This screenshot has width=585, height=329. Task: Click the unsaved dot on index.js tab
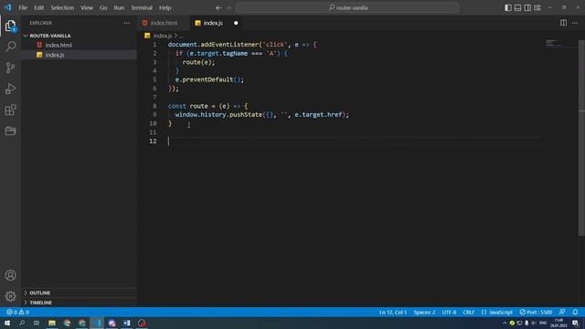click(236, 23)
